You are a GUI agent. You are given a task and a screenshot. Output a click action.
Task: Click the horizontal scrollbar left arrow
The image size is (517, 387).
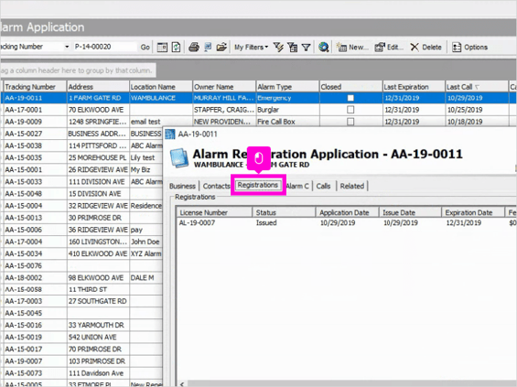pos(182,384)
